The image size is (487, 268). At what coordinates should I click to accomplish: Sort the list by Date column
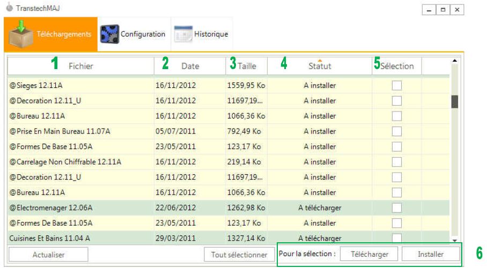(x=190, y=66)
